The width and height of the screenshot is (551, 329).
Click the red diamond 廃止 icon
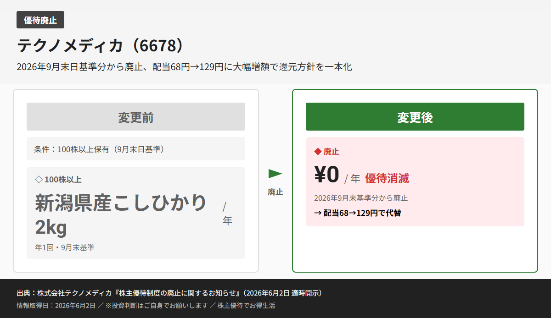[317, 151]
